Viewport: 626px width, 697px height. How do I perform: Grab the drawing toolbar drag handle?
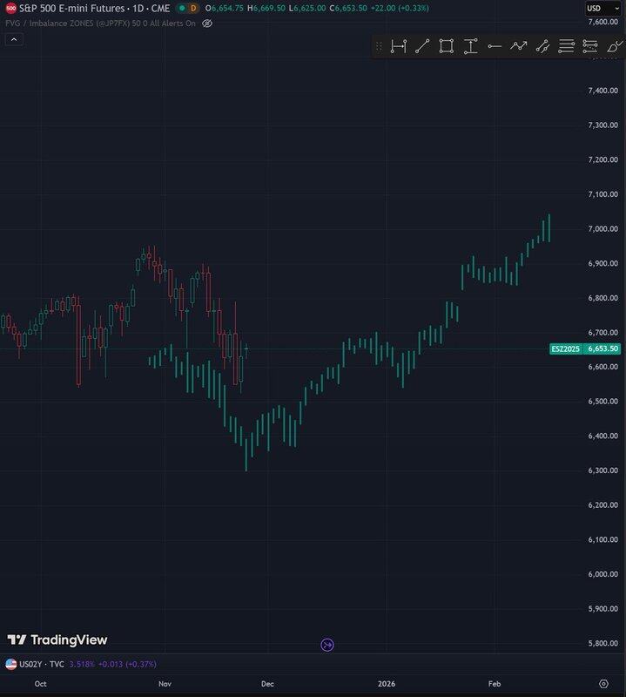coord(379,46)
